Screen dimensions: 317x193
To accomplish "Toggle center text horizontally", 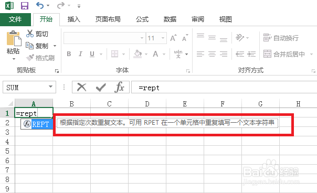I will pyautogui.click(x=212, y=54).
